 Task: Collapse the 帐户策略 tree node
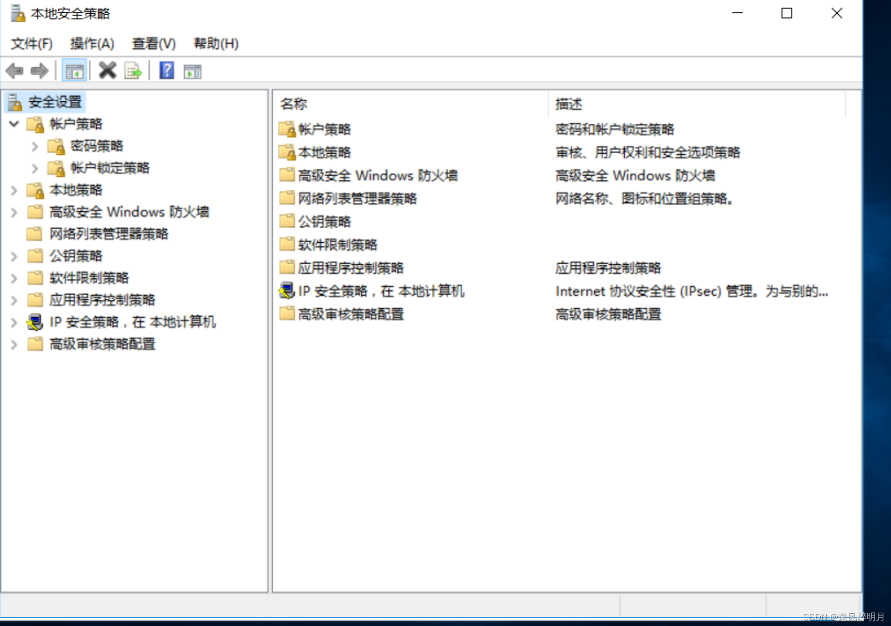pos(14,124)
